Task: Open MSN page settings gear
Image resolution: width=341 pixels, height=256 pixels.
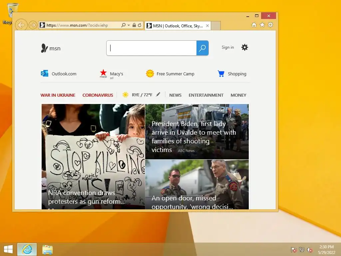Action: [x=245, y=47]
